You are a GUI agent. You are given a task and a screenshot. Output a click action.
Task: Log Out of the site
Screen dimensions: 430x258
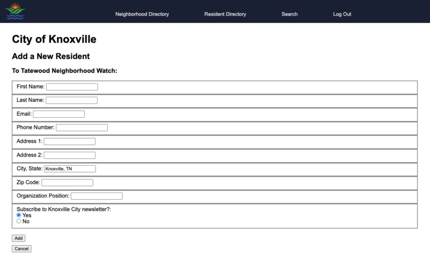pos(342,14)
